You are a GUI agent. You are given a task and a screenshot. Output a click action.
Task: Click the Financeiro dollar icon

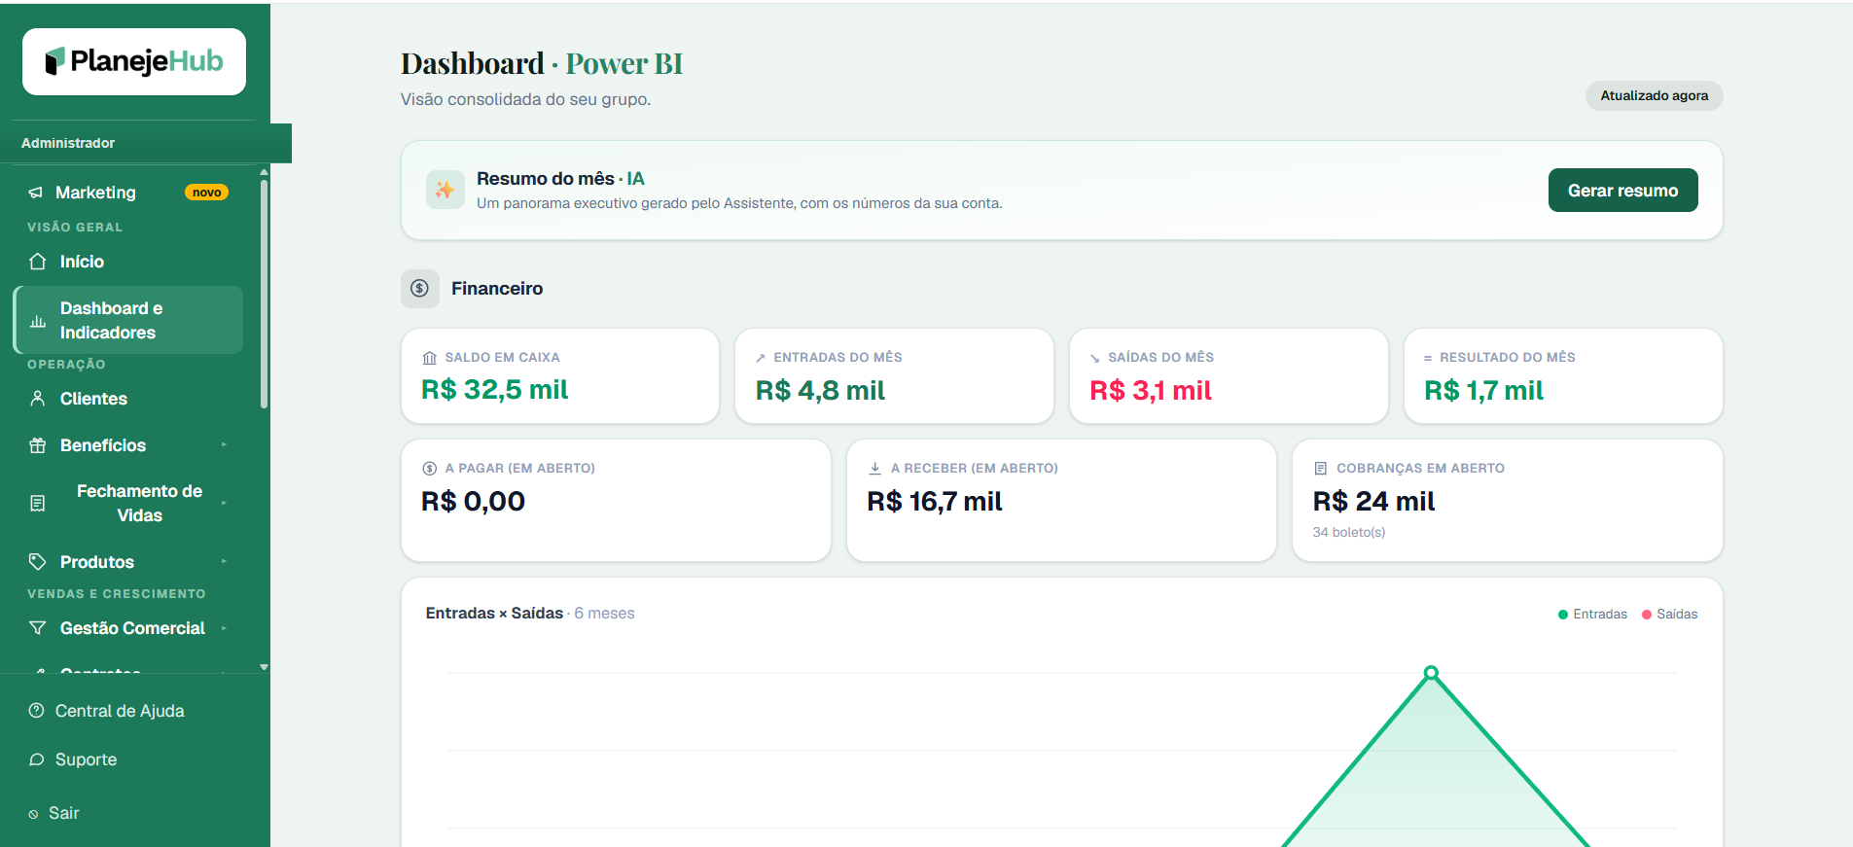point(420,289)
